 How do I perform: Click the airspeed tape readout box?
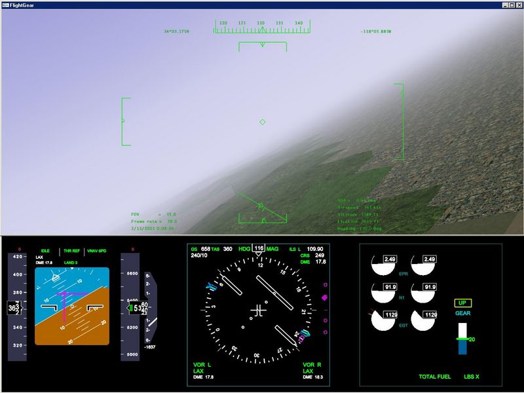click(14, 307)
